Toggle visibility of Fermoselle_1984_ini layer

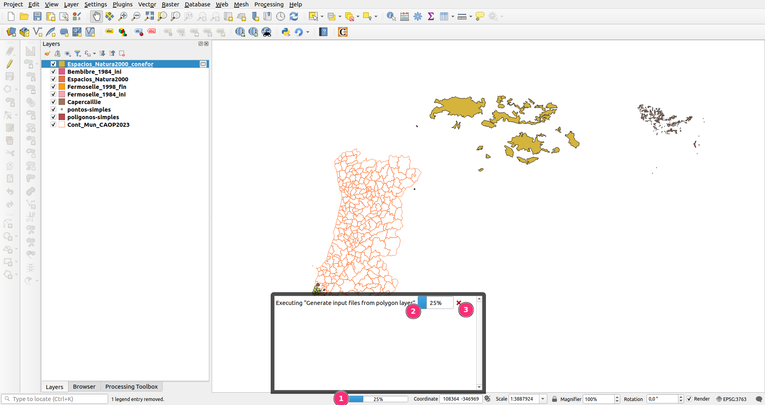[53, 94]
